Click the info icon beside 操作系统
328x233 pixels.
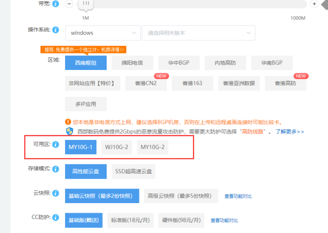pos(55,30)
